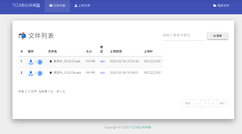
Task: Click the 操作 column header
Action: (x=30, y=51)
